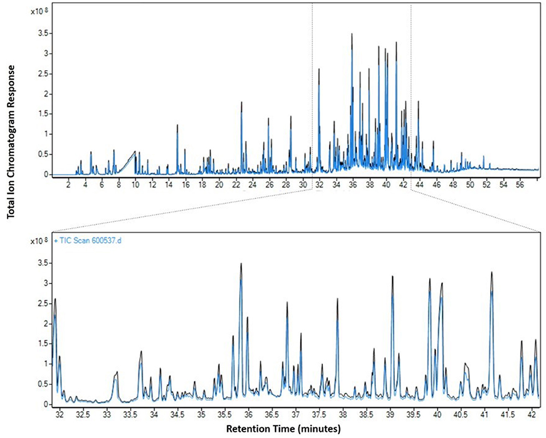
Task: Click the x10 8 scale label on upper chart
Action: 39,11
